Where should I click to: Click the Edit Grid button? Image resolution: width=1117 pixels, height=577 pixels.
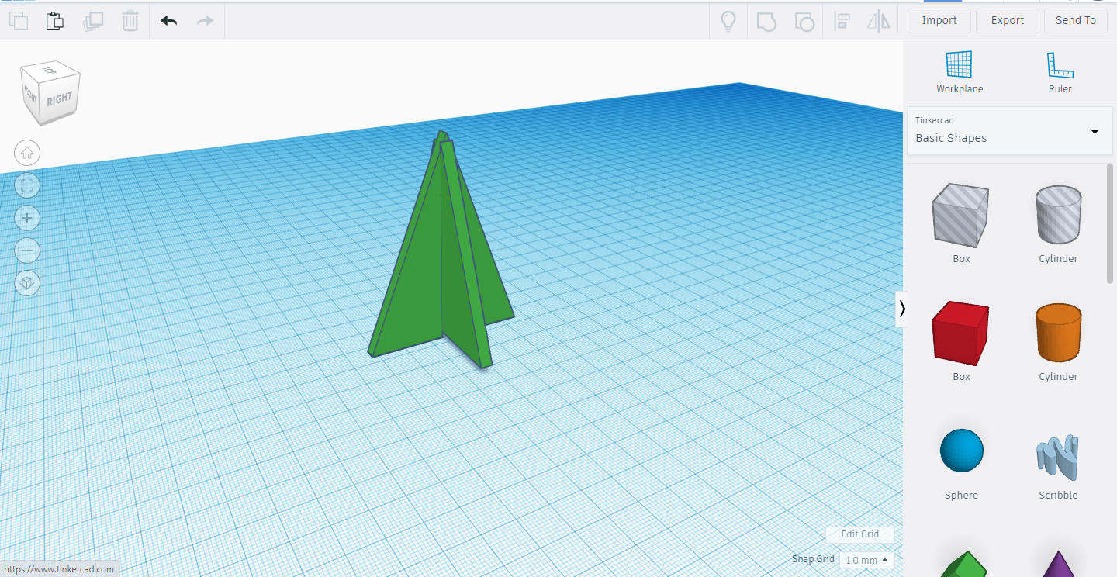pyautogui.click(x=860, y=534)
